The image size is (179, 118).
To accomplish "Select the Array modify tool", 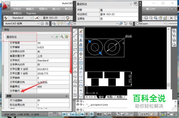I will 81,49.
